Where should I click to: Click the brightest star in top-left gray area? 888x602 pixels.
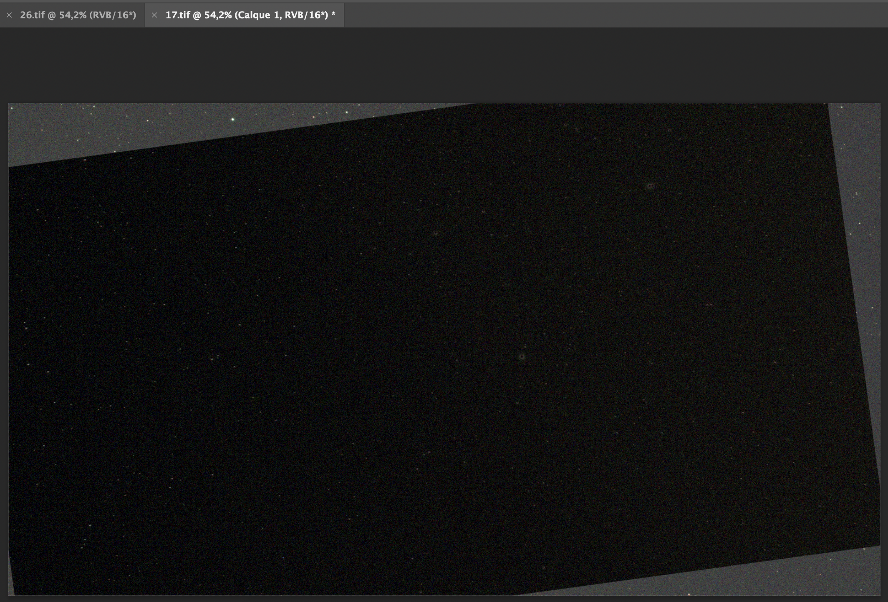pyautogui.click(x=233, y=120)
